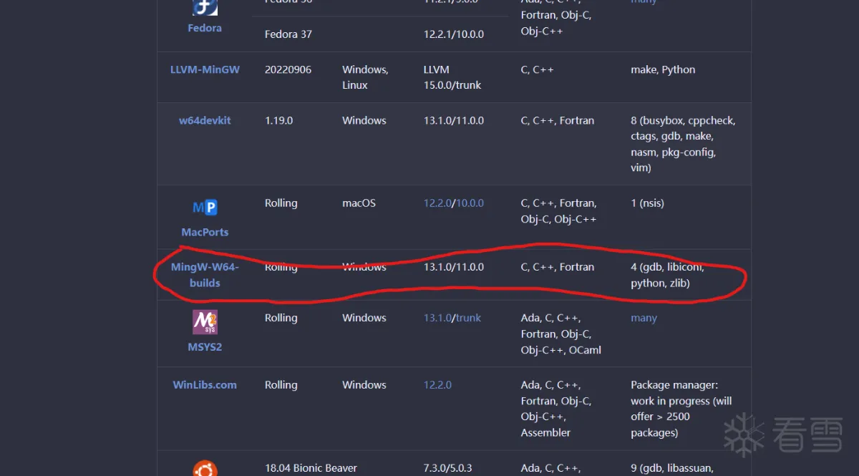Select the 12.2.1/10.0.0 version cell

[454, 34]
